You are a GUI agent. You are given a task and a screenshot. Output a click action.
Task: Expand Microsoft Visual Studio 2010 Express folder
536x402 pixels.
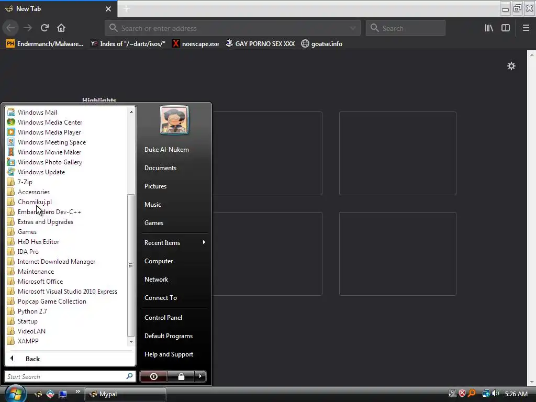pyautogui.click(x=67, y=291)
